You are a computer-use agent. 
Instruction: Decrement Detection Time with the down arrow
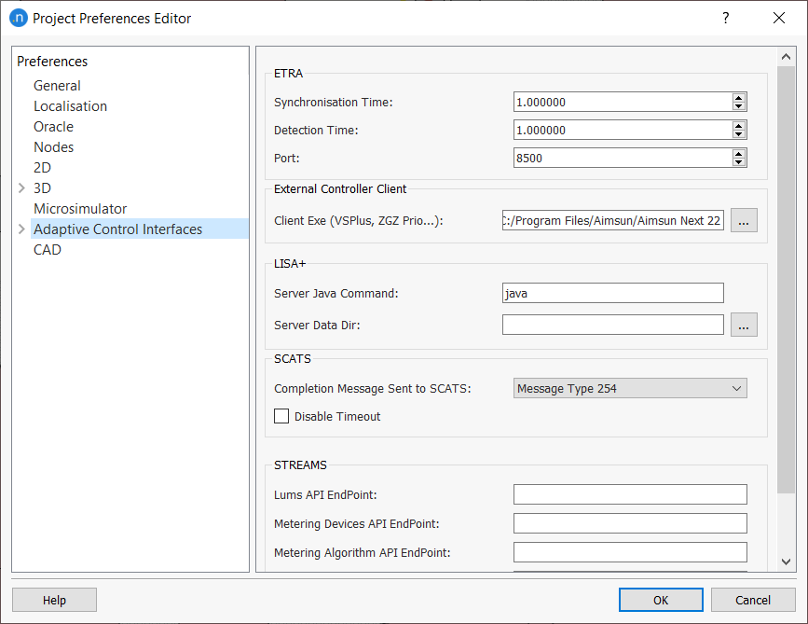coord(739,134)
